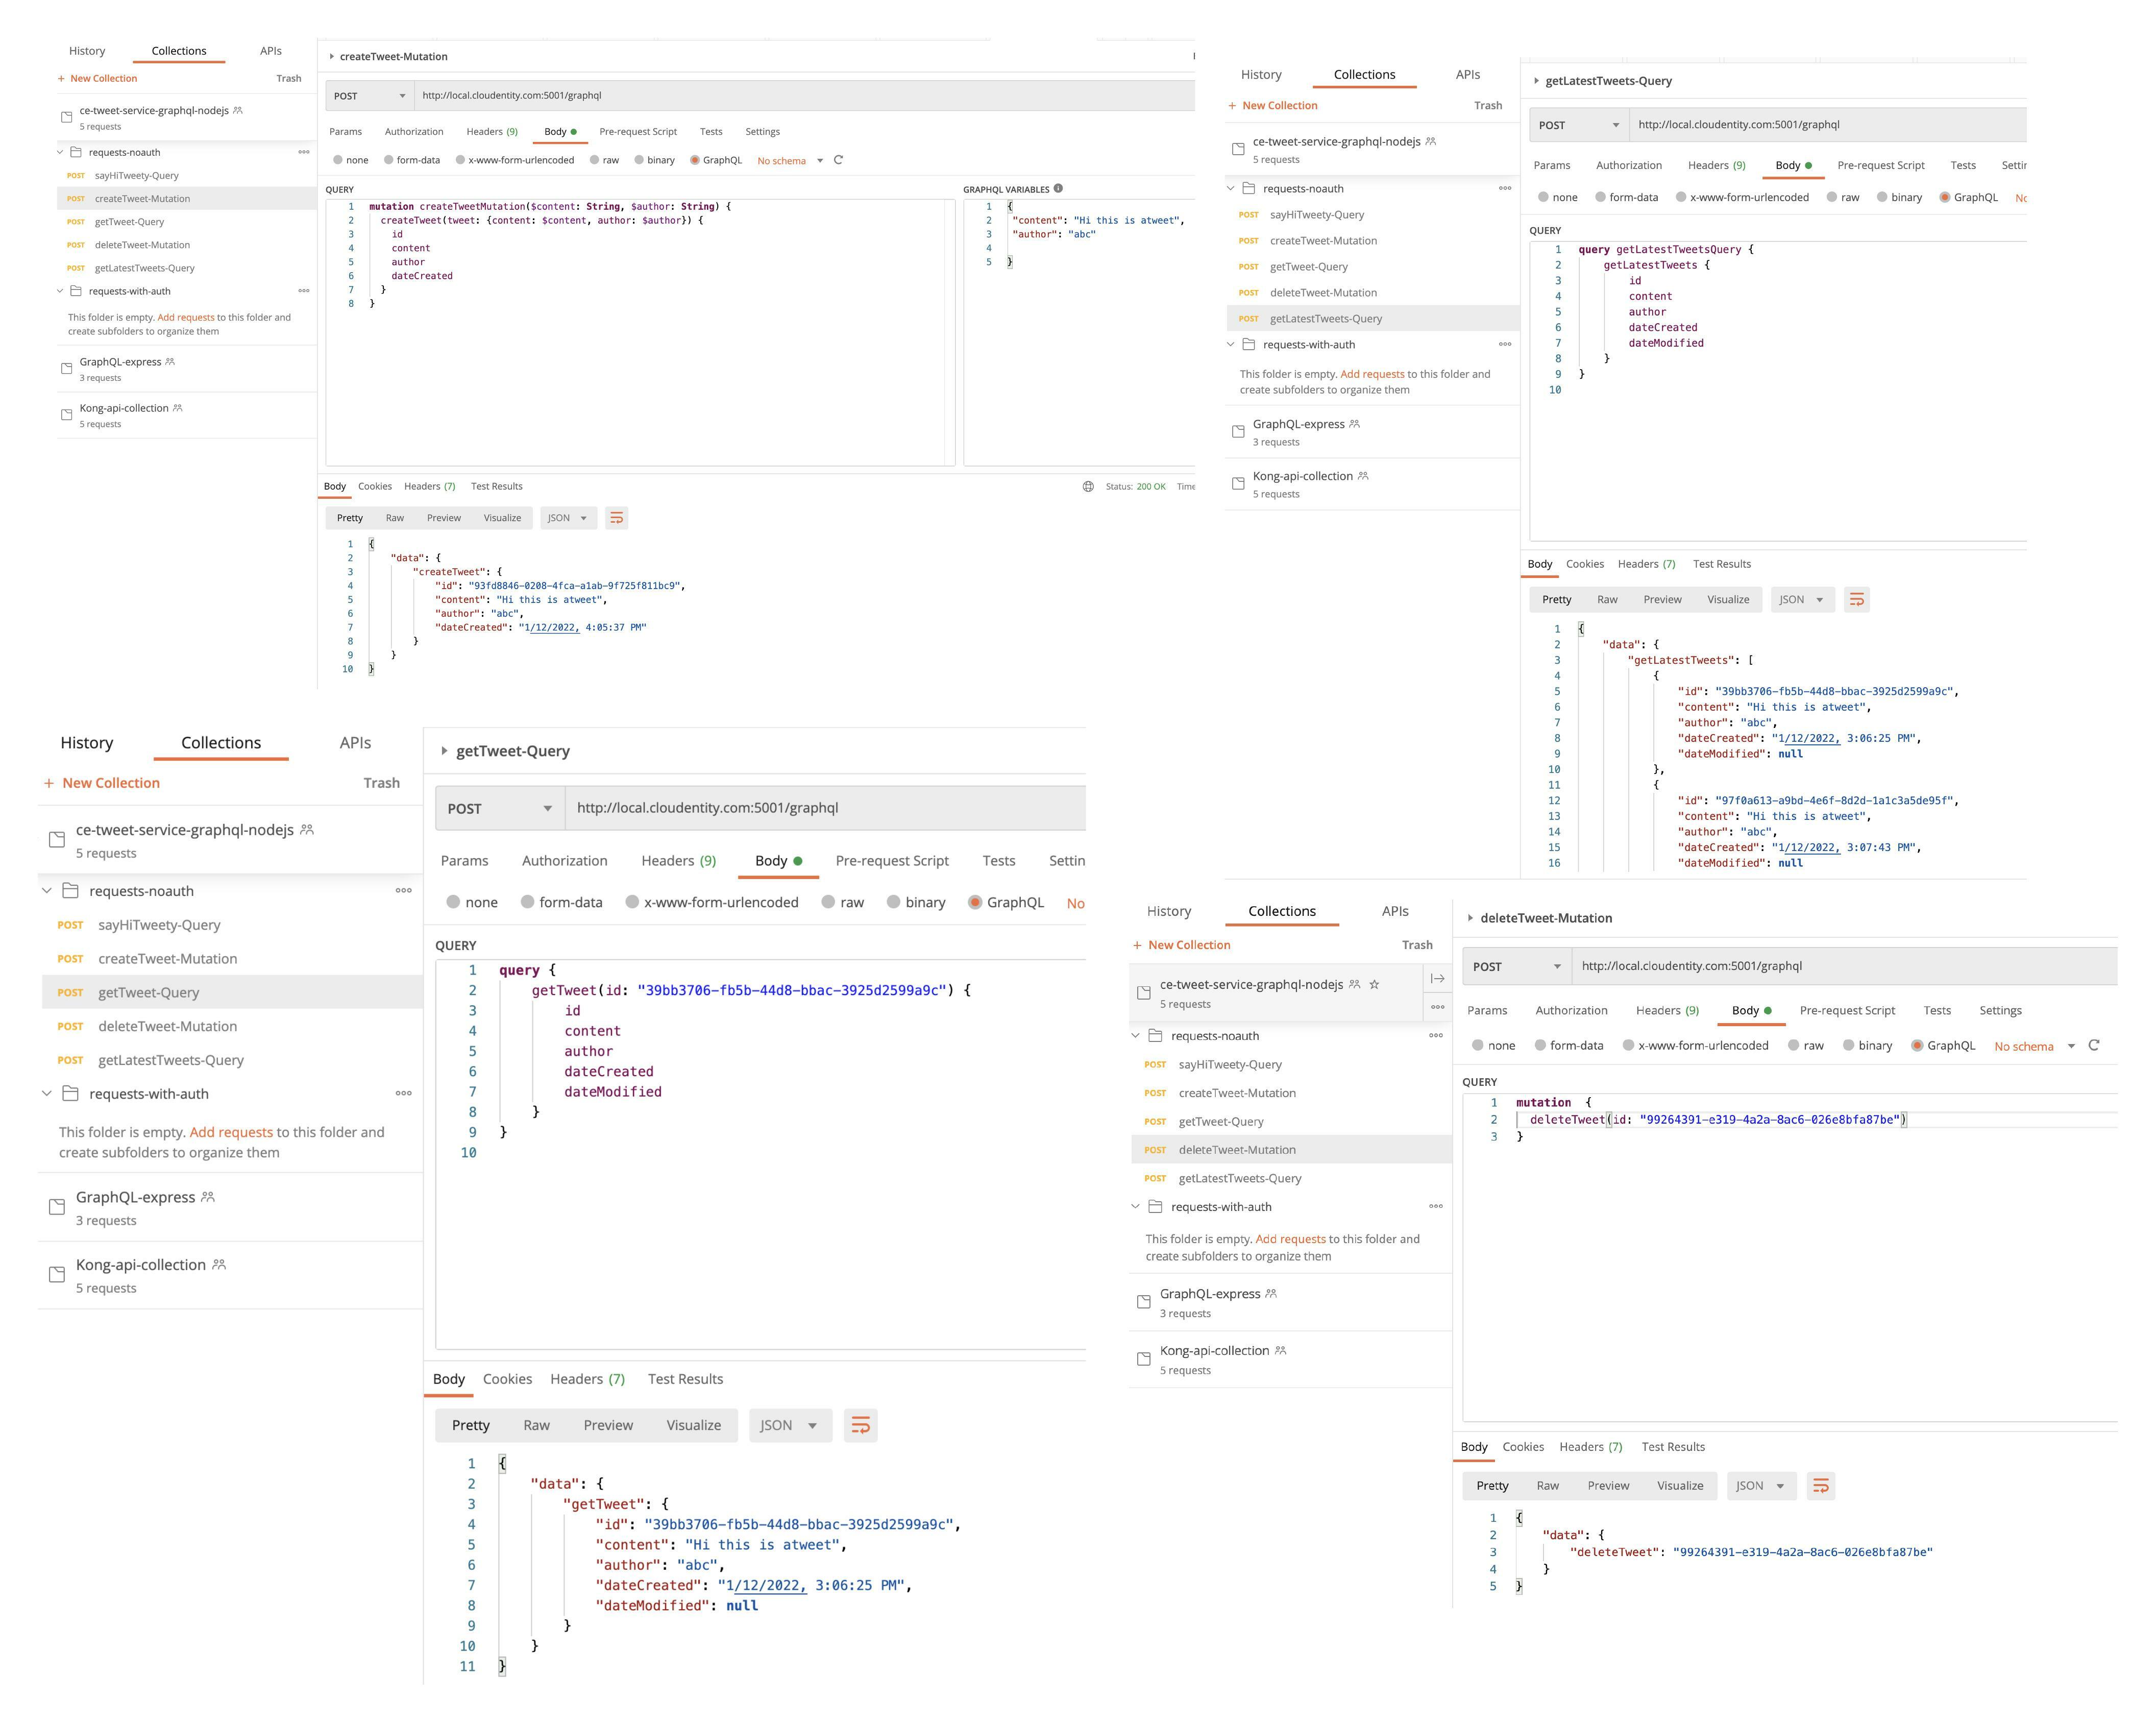Open requests-noauth folder options in getLatestTweets-Query panel

[x=1505, y=188]
